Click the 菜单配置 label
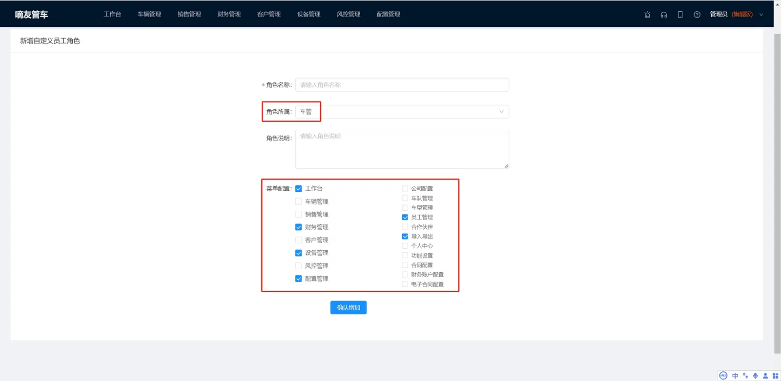 (279, 189)
